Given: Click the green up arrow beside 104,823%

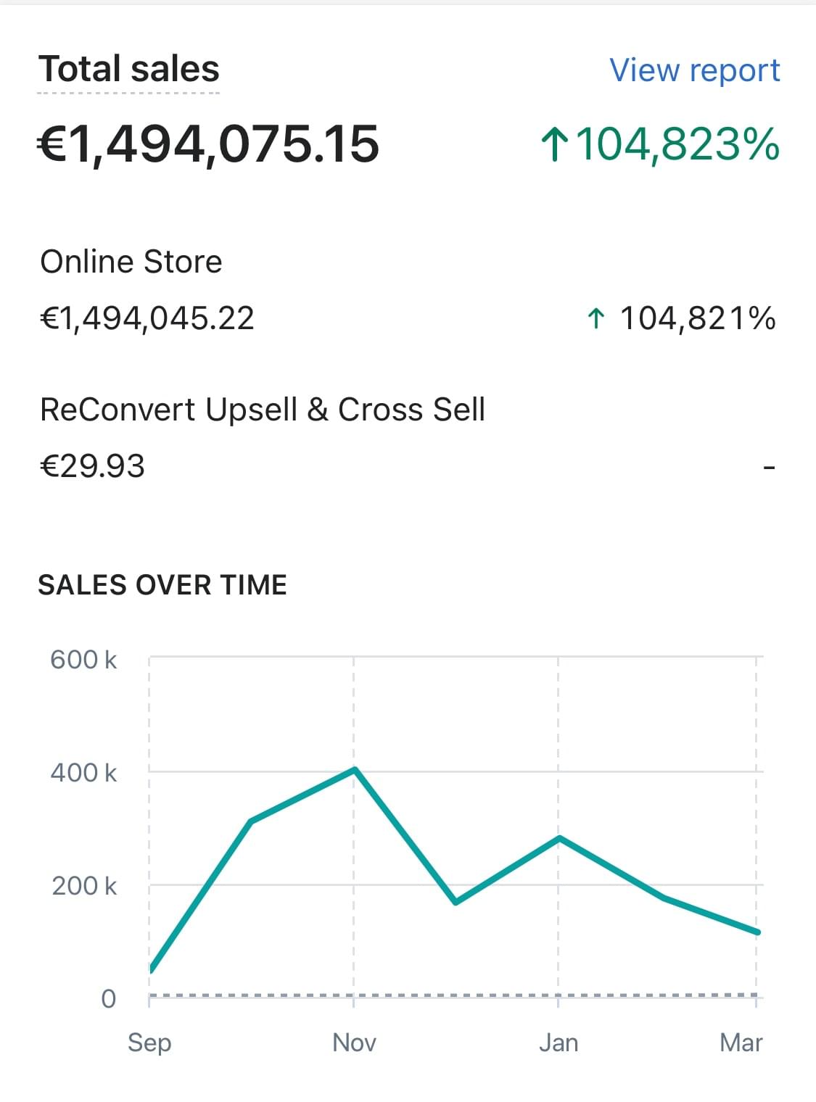Looking at the screenshot, I should click(554, 144).
